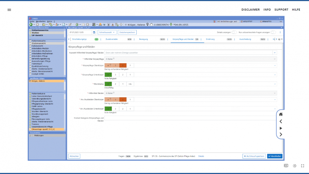The height and width of the screenshot is (174, 309).
Task: Switch to the Ernährung tab
Action: click(x=210, y=39)
